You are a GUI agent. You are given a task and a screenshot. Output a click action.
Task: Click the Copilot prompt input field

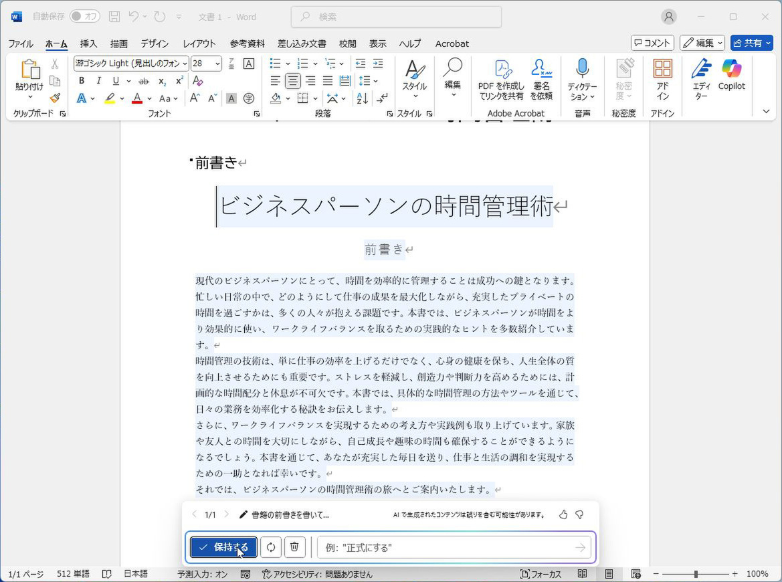click(445, 548)
